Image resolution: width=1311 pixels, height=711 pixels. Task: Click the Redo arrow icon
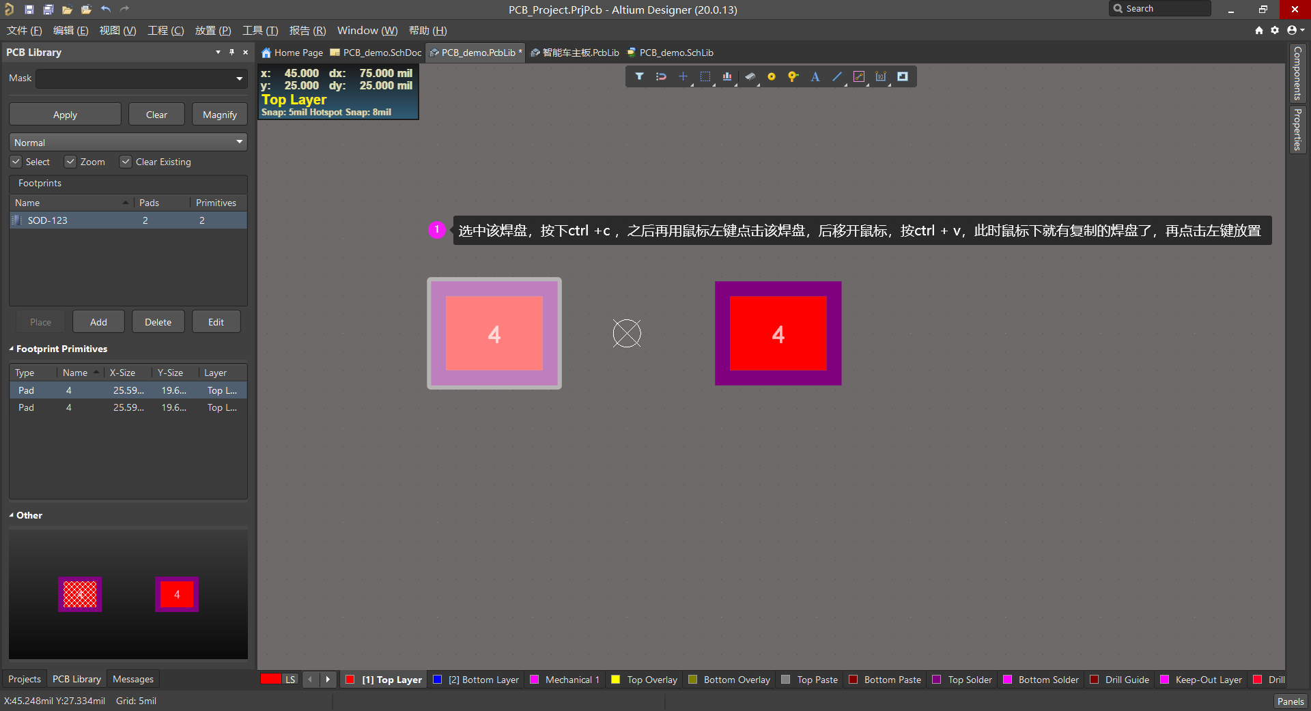coord(125,10)
